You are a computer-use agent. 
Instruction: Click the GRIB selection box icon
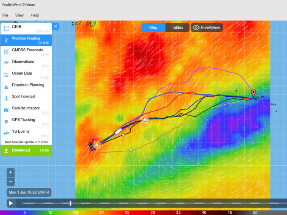pos(6,28)
